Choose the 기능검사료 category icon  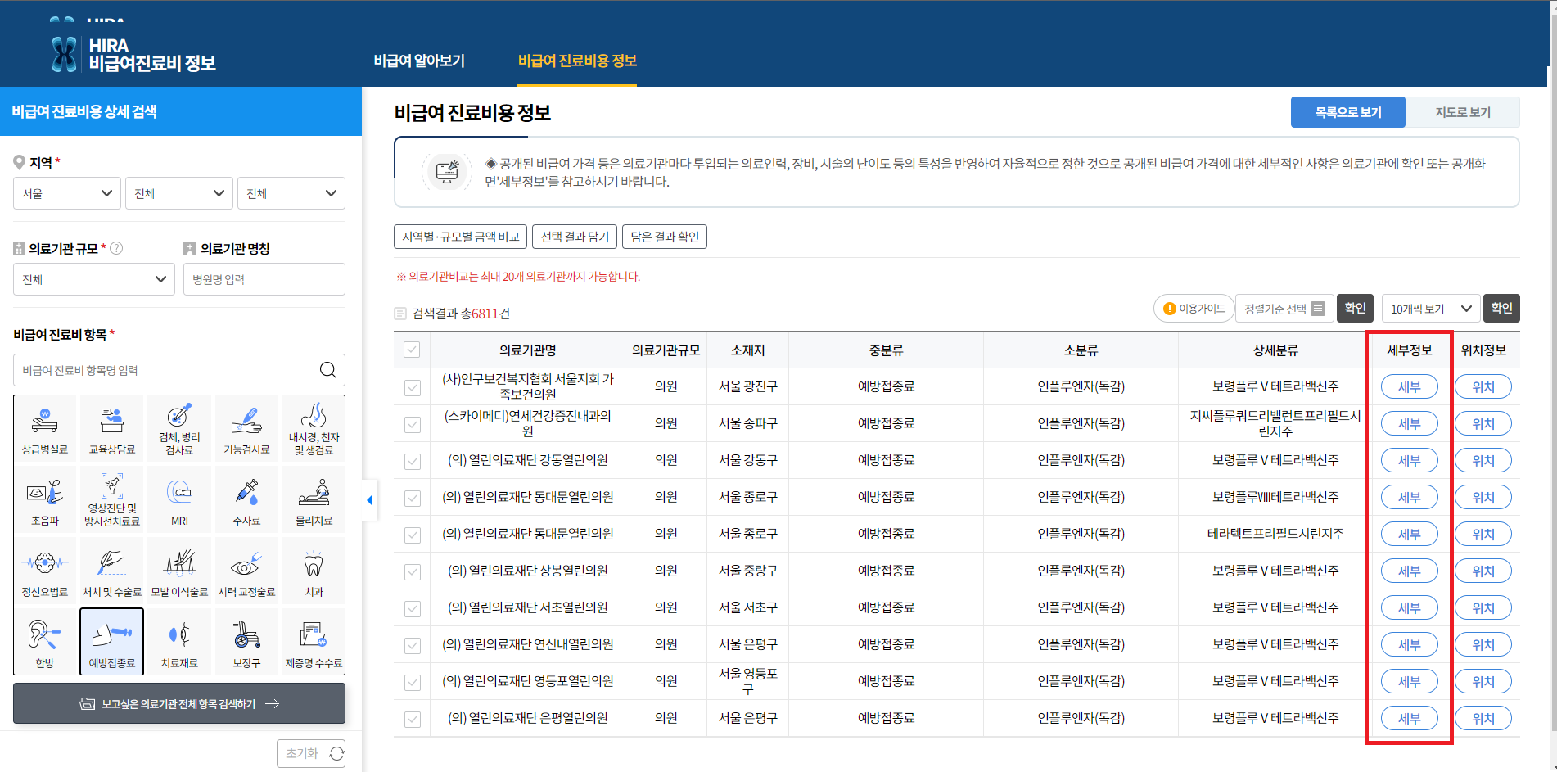246,431
